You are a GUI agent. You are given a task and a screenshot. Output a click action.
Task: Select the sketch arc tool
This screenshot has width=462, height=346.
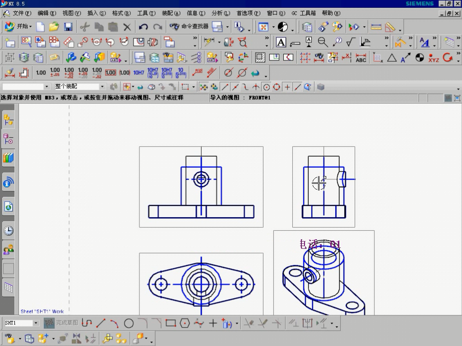coord(114,323)
